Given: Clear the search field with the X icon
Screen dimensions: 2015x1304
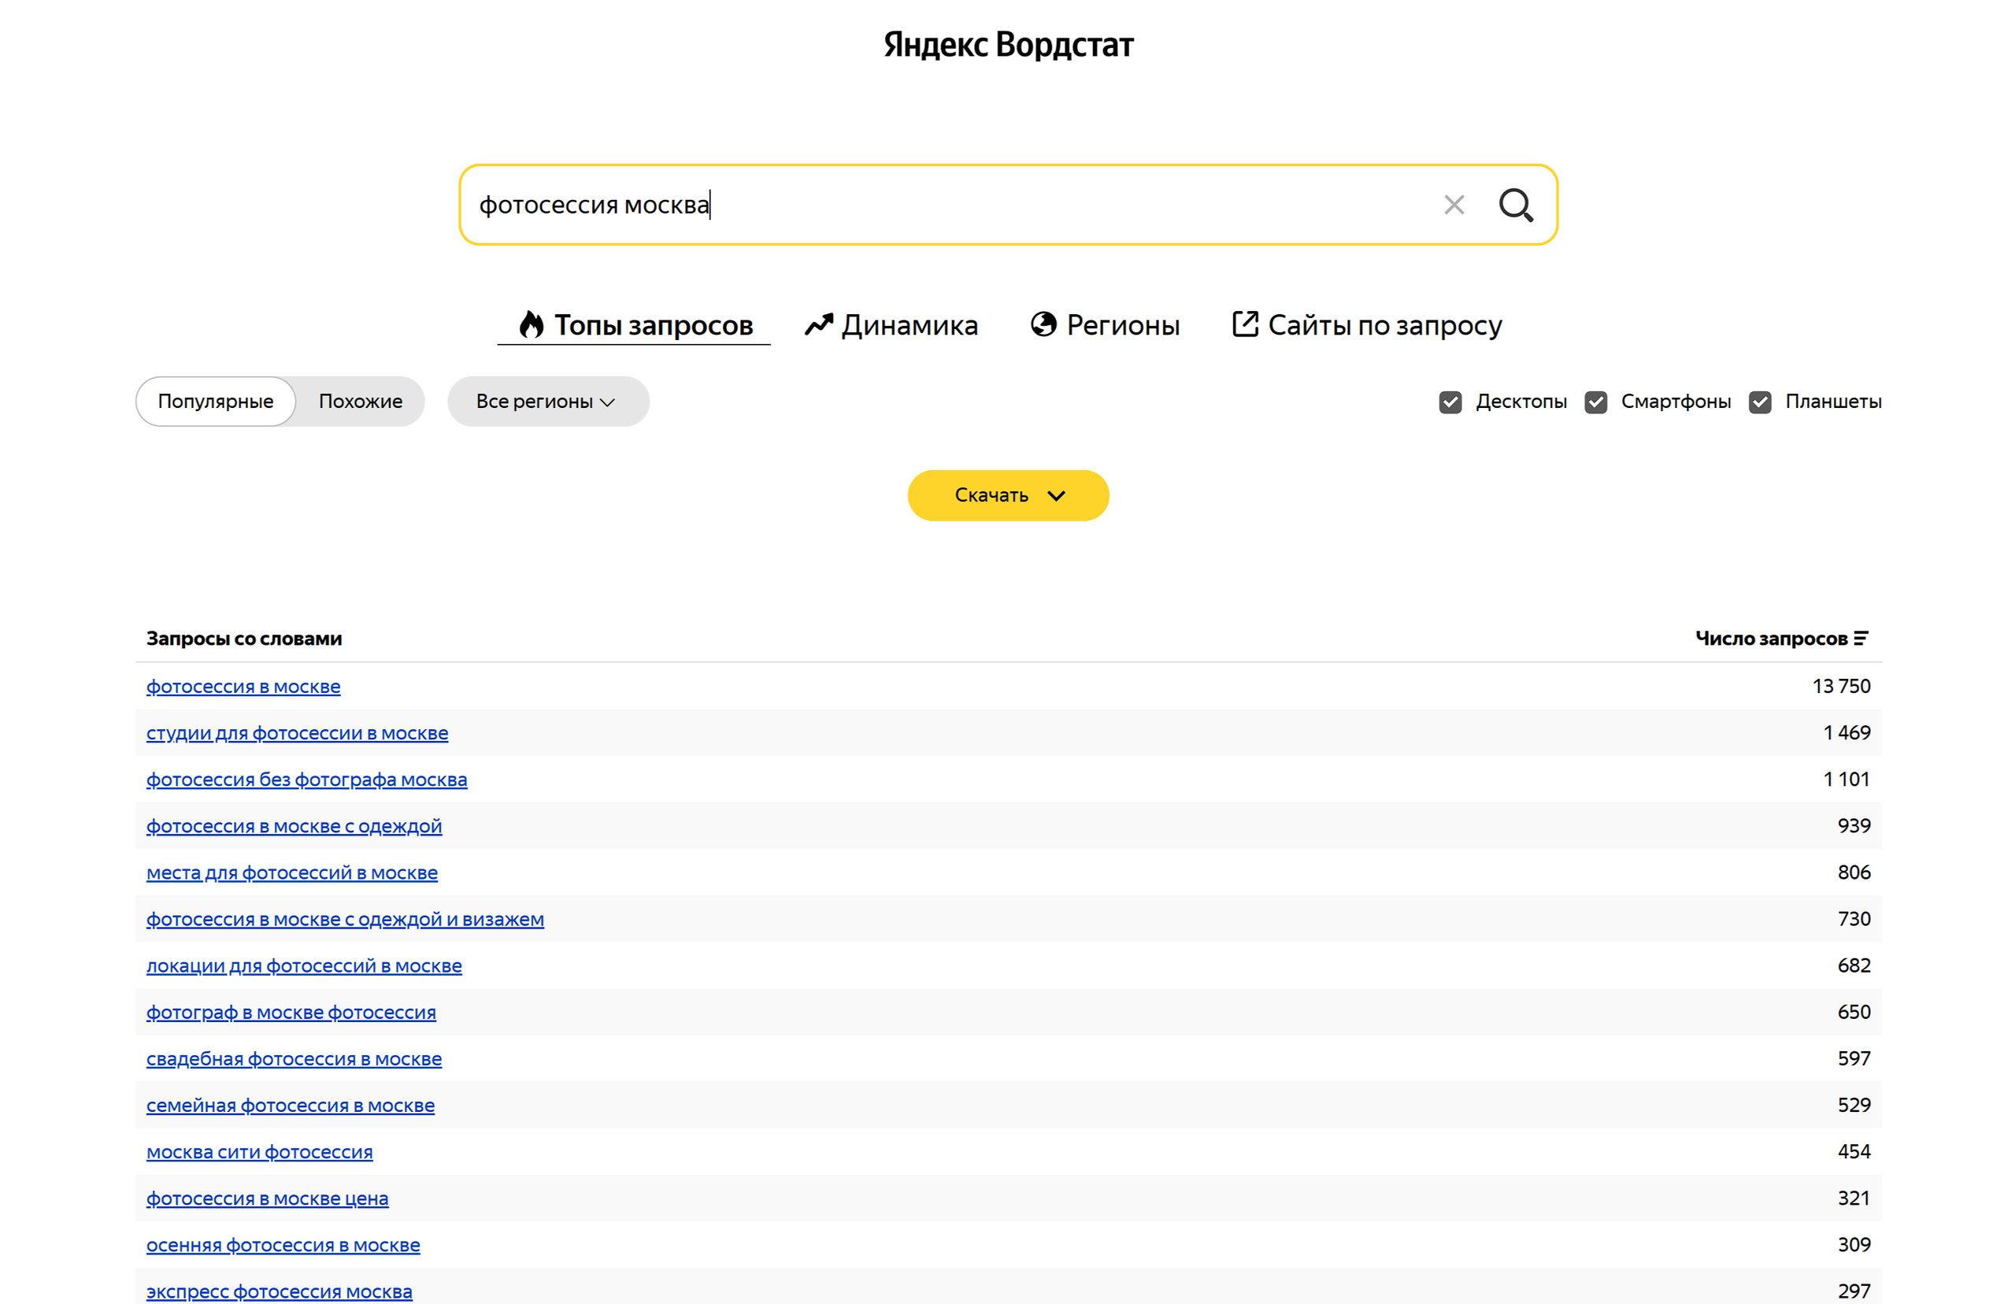Looking at the screenshot, I should (x=1454, y=205).
